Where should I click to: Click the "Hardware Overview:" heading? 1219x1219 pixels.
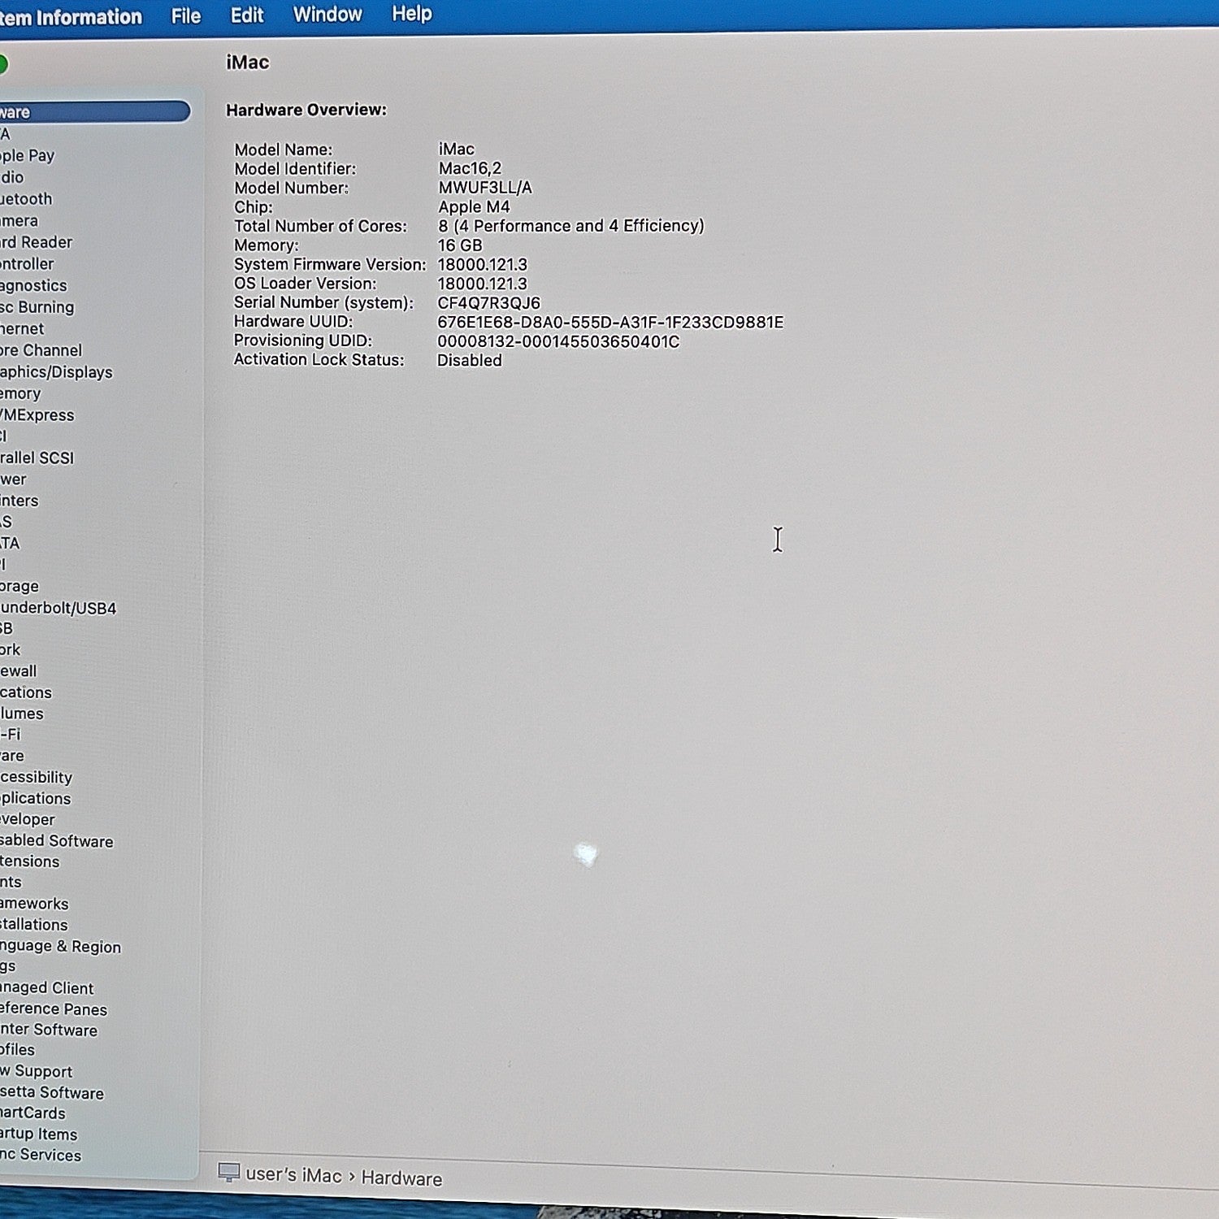[306, 110]
